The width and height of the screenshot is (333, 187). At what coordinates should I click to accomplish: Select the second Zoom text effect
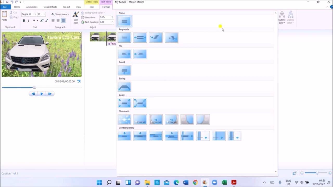[x=140, y=103]
